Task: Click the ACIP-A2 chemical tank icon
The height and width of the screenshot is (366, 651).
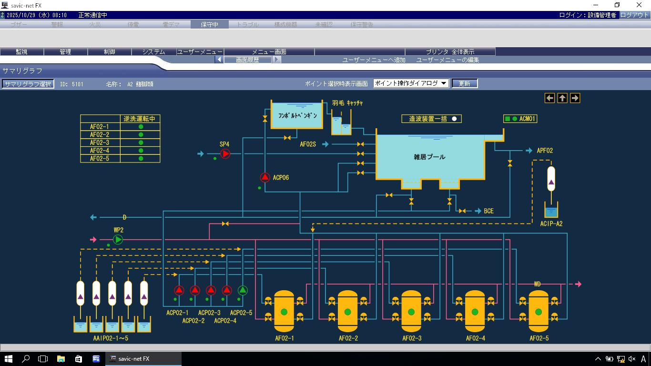Action: 551,210
